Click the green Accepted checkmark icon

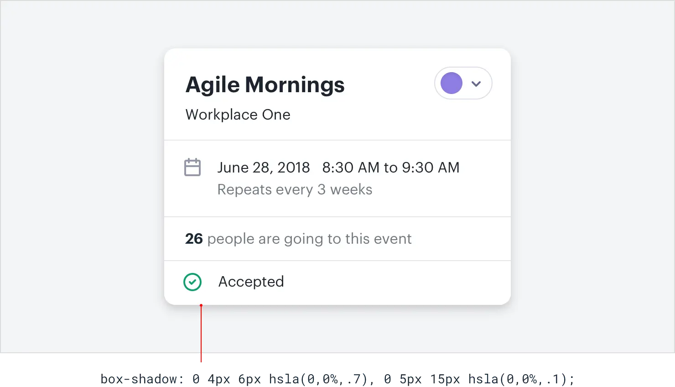click(x=192, y=282)
